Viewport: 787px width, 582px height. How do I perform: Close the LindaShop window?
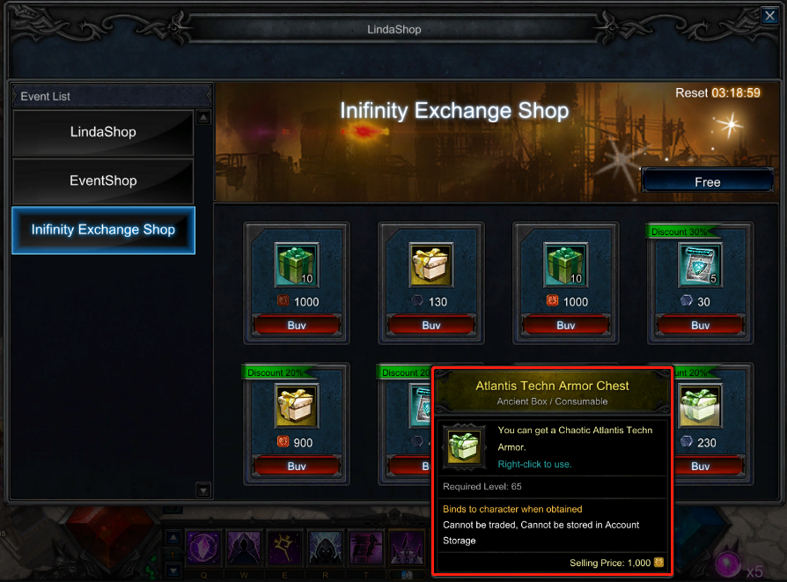(769, 16)
